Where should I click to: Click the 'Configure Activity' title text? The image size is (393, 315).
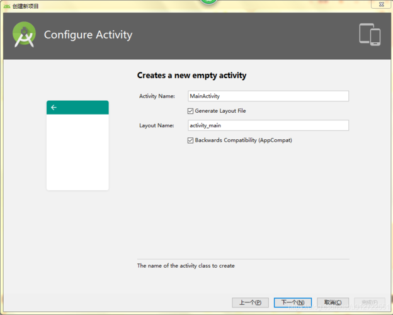pos(88,35)
